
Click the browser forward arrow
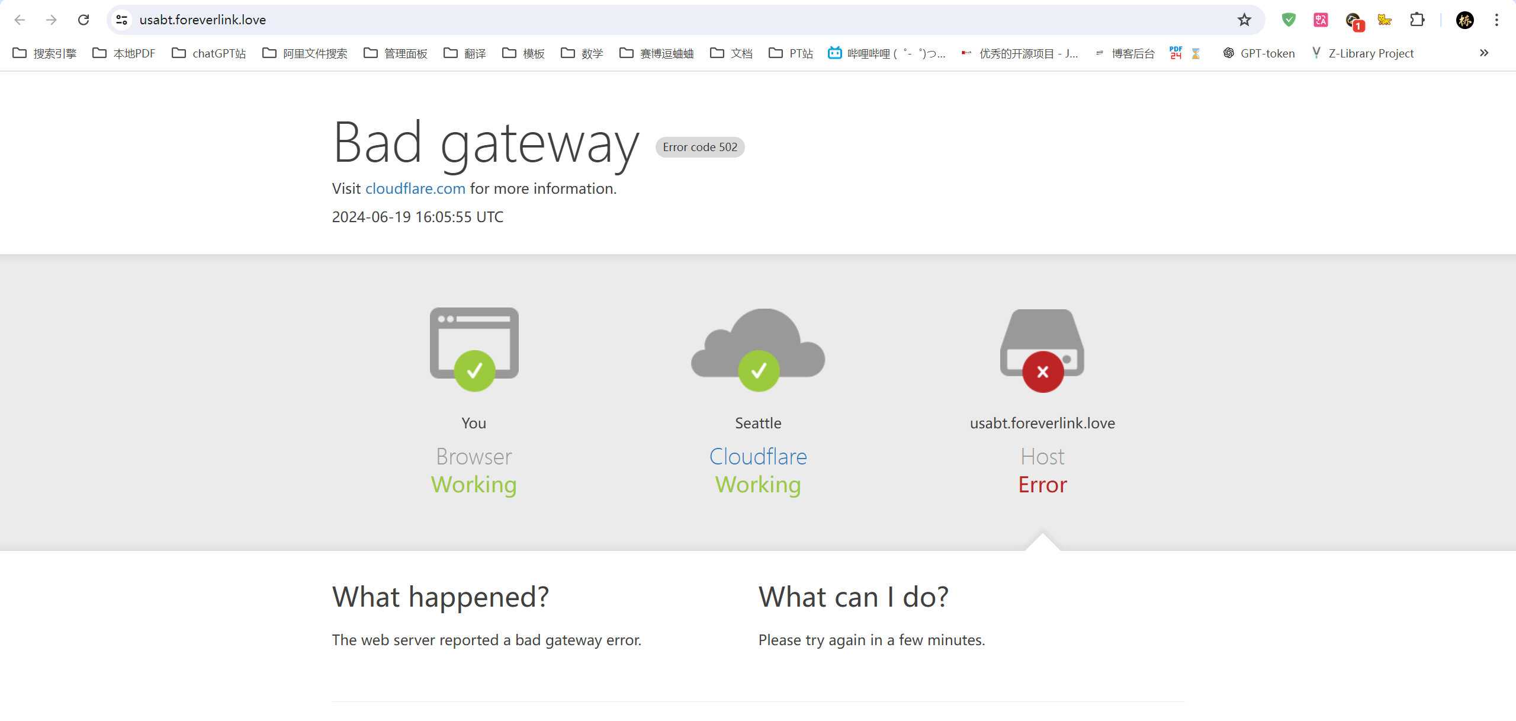coord(52,20)
